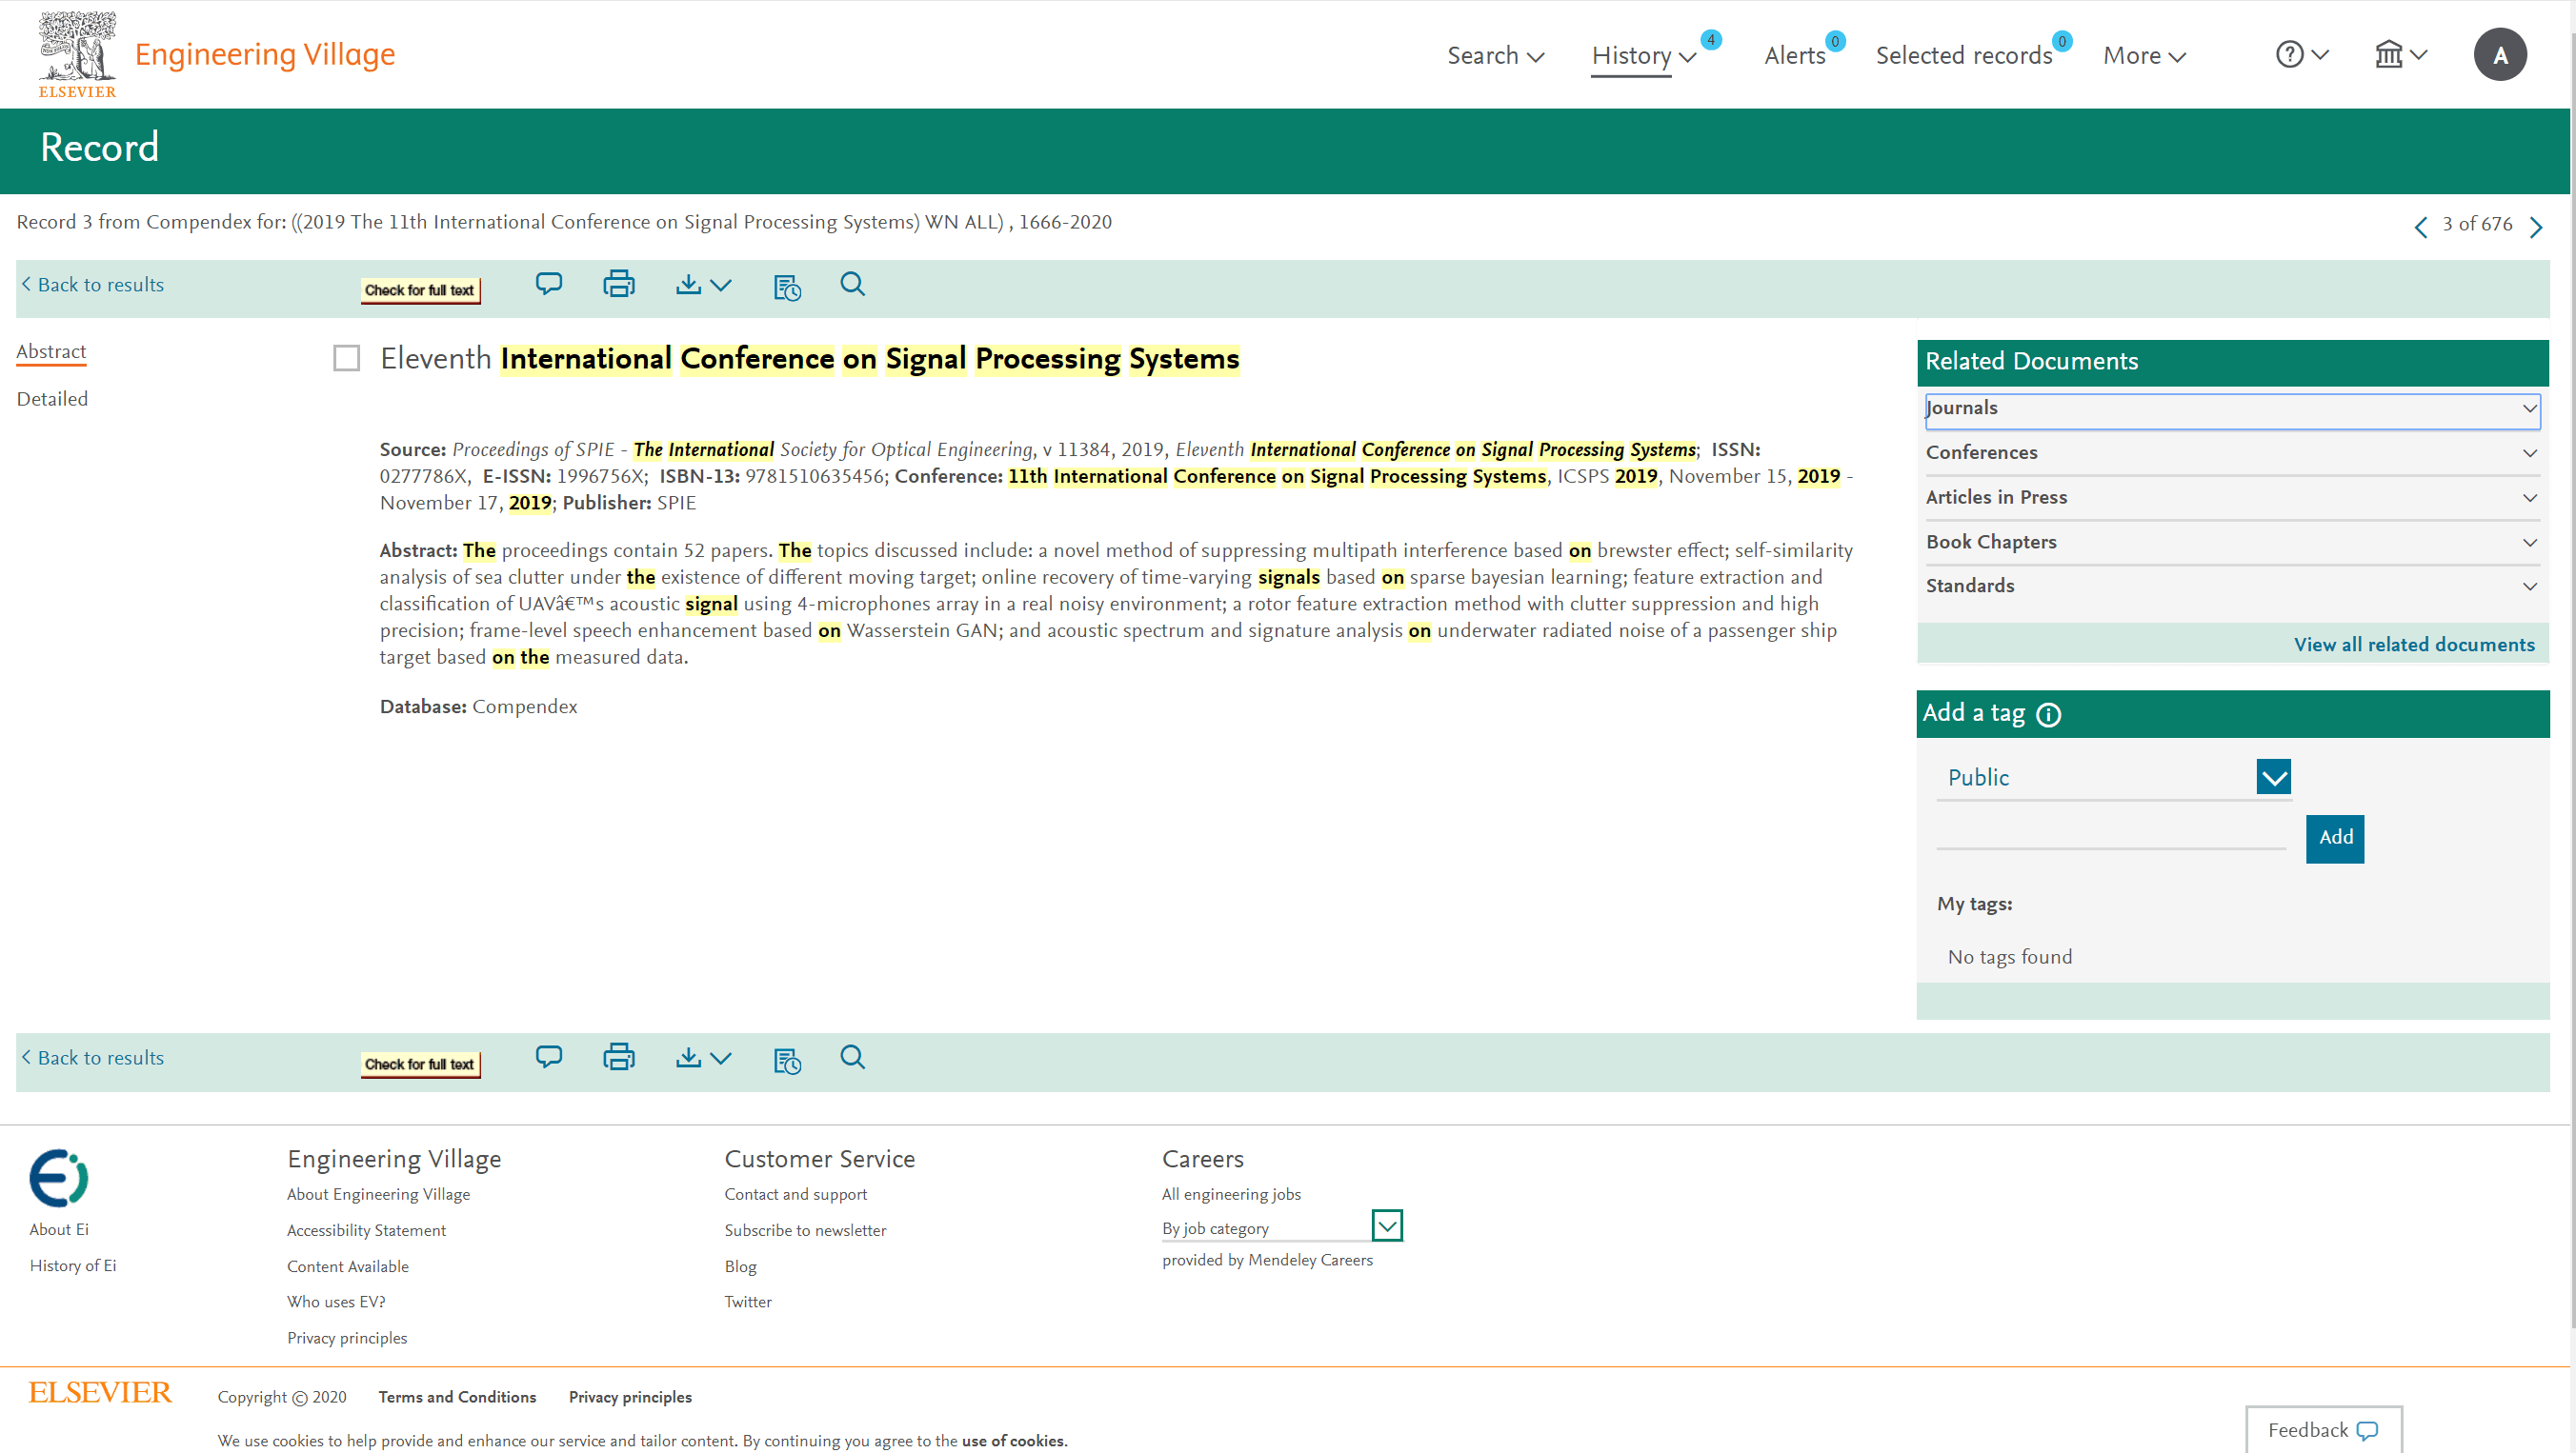This screenshot has height=1453, width=2576.
Task: Open About Engineering Village link
Action: (378, 1194)
